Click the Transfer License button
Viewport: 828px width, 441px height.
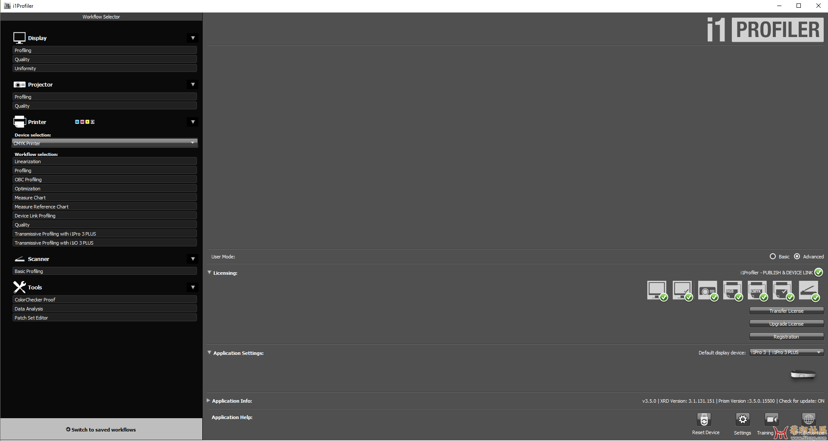[787, 311]
